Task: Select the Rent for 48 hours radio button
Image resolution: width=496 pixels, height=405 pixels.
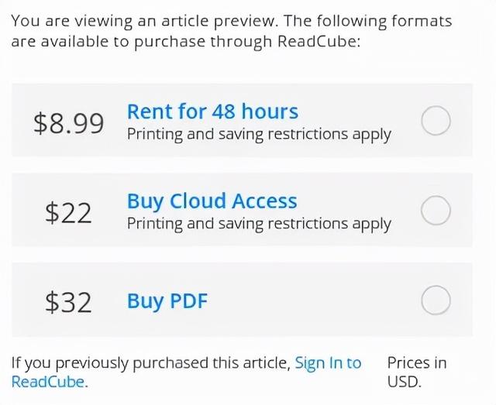Action: coord(436,121)
